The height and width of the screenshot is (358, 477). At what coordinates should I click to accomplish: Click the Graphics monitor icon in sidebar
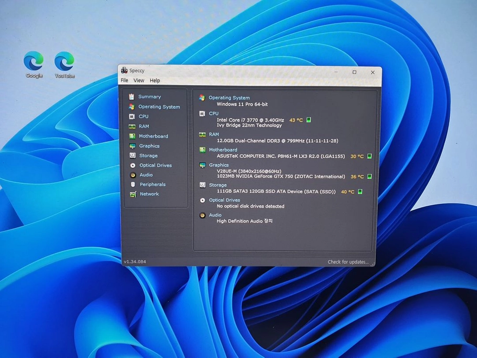(x=132, y=146)
